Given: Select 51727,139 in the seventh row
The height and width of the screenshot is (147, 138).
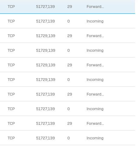Looking at the screenshot, I should (45, 94).
